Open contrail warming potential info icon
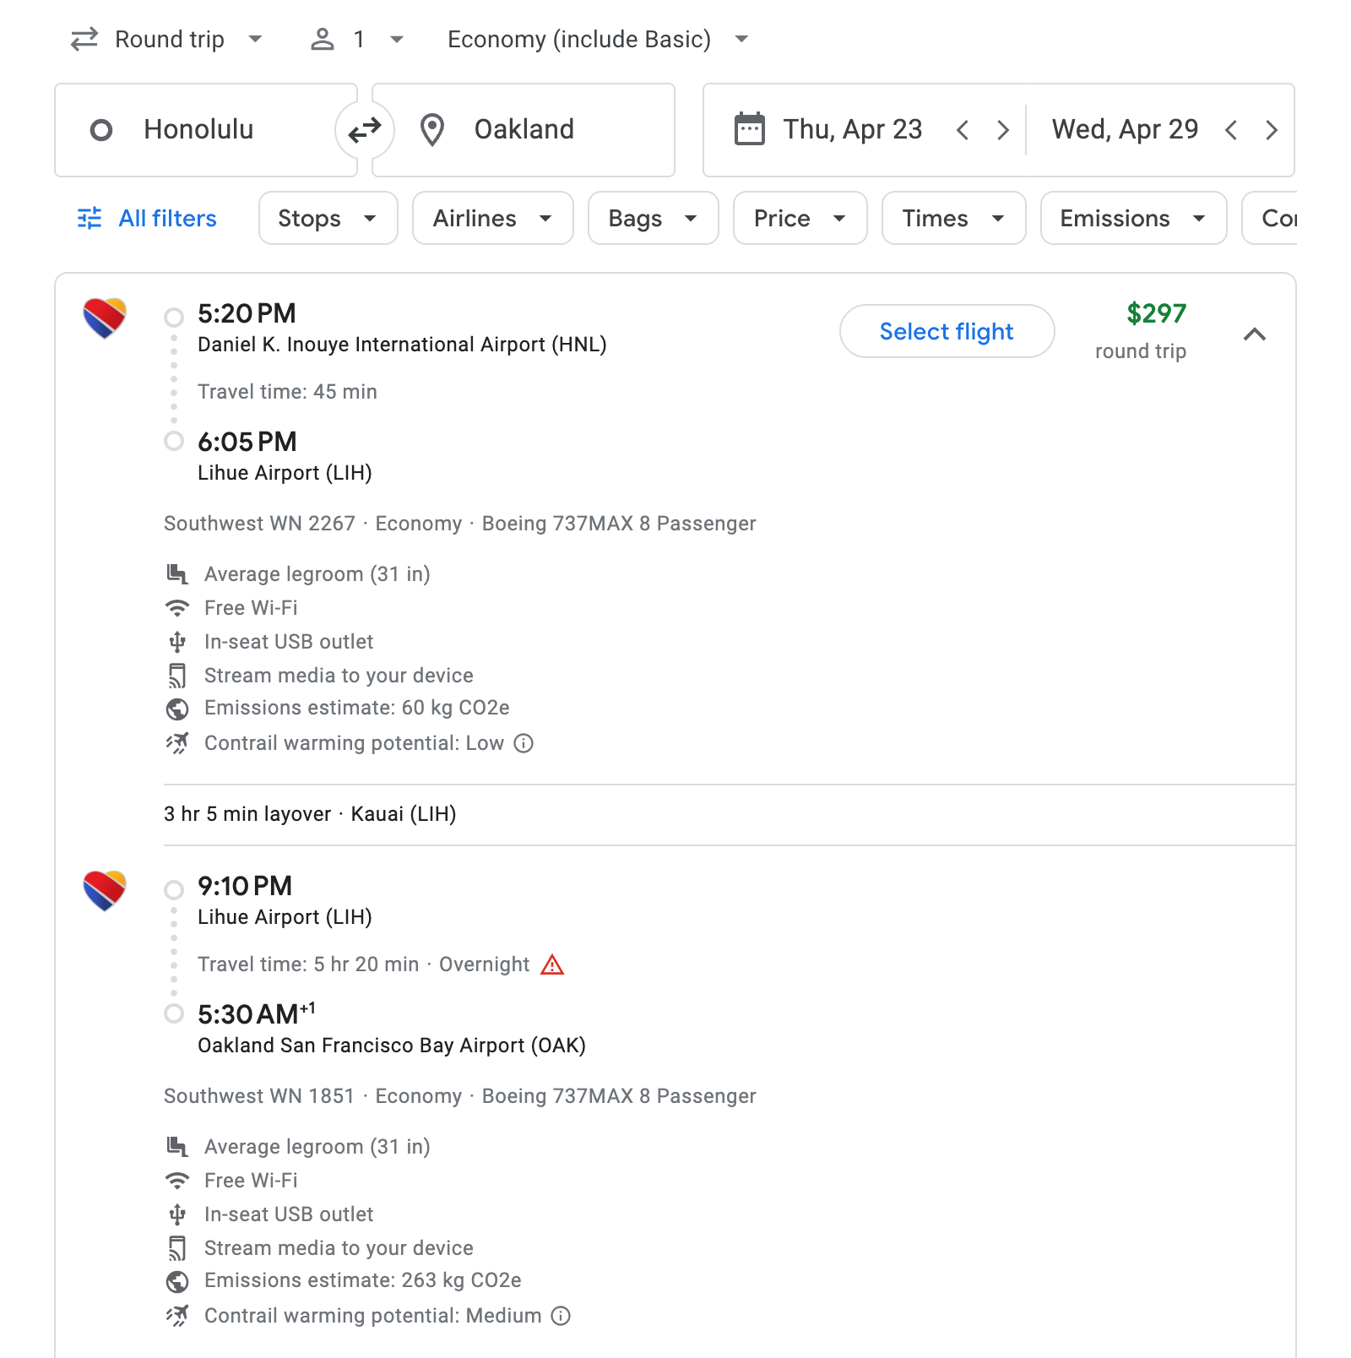Image resolution: width=1351 pixels, height=1358 pixels. coord(524,744)
